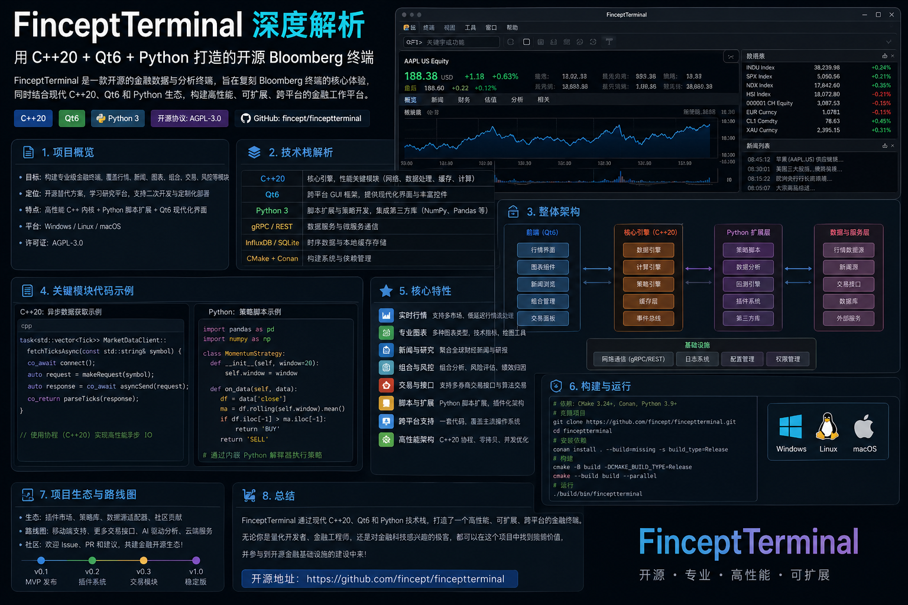This screenshot has width=908, height=605.
Task: Open the 工具 menu
Action: click(x=471, y=28)
